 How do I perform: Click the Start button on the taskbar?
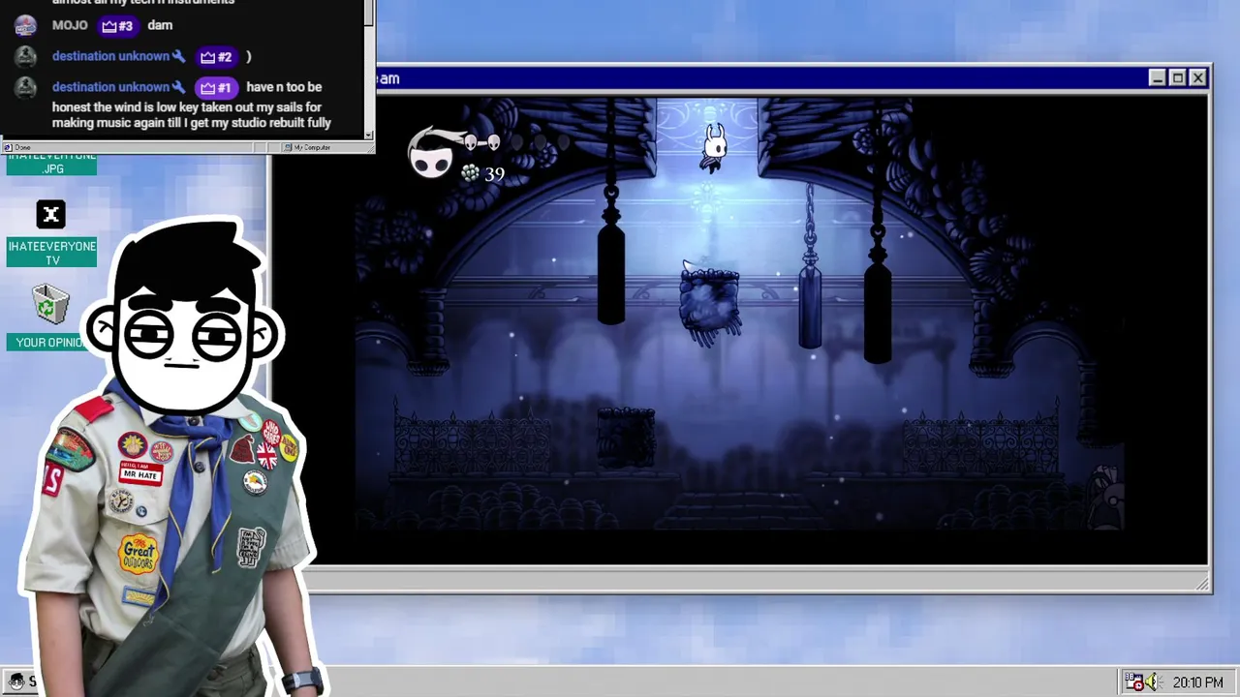pos(19,682)
